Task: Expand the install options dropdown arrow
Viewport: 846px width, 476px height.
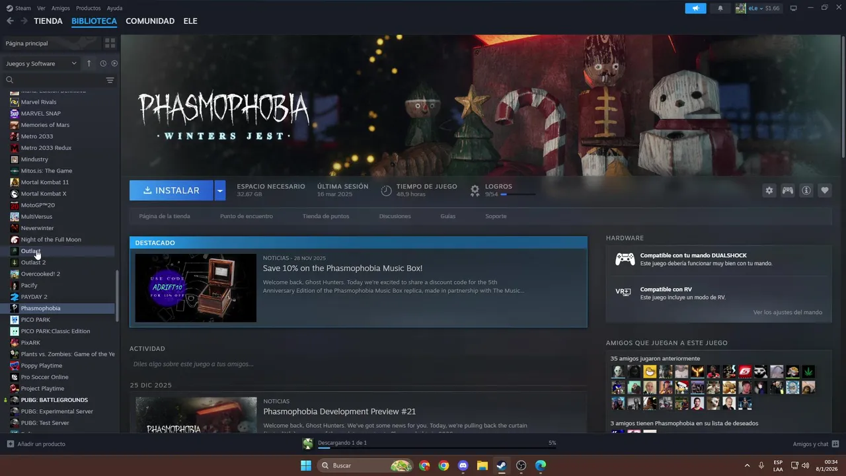Action: (x=220, y=190)
